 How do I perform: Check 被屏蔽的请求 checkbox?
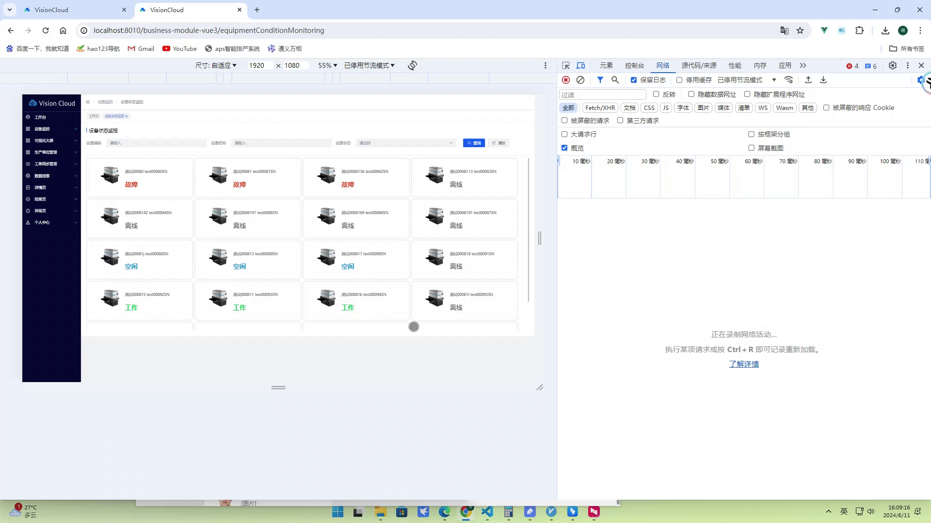click(x=564, y=121)
